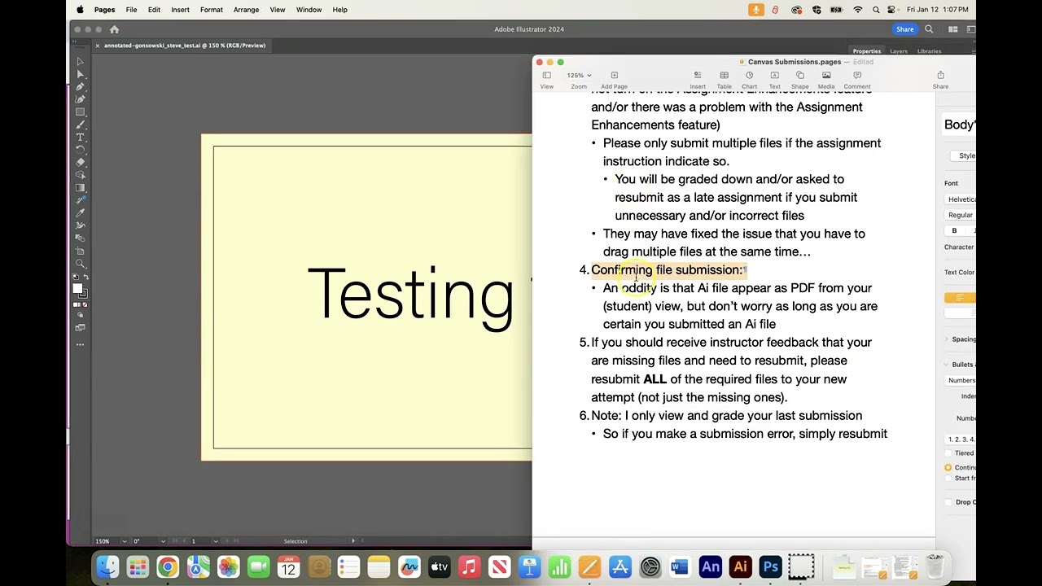Screen dimensions: 1042x586
Task: Open the Insert menu in the menu bar
Action: pos(180,10)
